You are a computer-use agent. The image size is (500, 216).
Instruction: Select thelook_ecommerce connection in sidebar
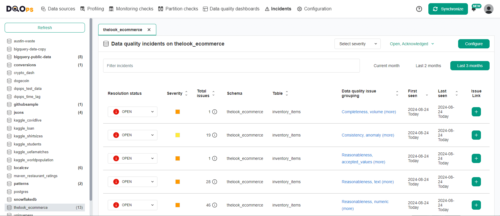pos(45,208)
